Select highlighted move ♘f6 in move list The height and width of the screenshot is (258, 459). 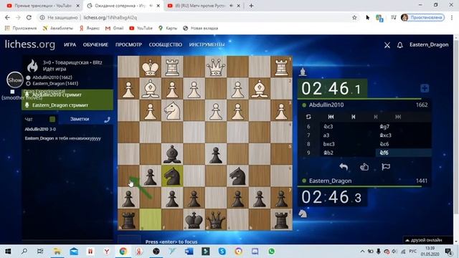403,153
